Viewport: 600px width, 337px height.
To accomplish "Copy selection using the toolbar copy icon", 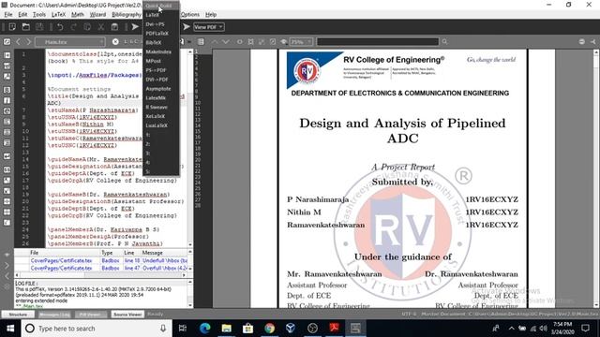I will (87, 27).
